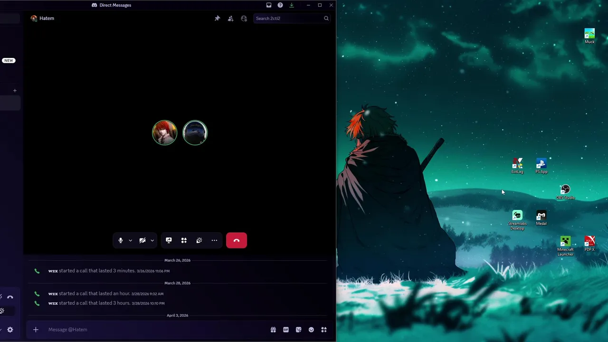Image resolution: width=608 pixels, height=342 pixels.
Task: Expand microphone input options arrow
Action: pos(130,240)
